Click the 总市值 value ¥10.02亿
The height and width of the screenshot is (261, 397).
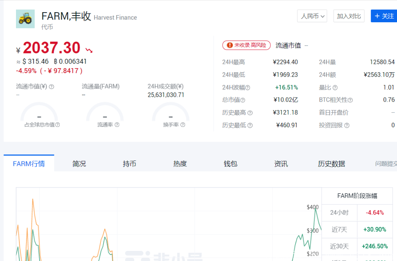pyautogui.click(x=286, y=100)
